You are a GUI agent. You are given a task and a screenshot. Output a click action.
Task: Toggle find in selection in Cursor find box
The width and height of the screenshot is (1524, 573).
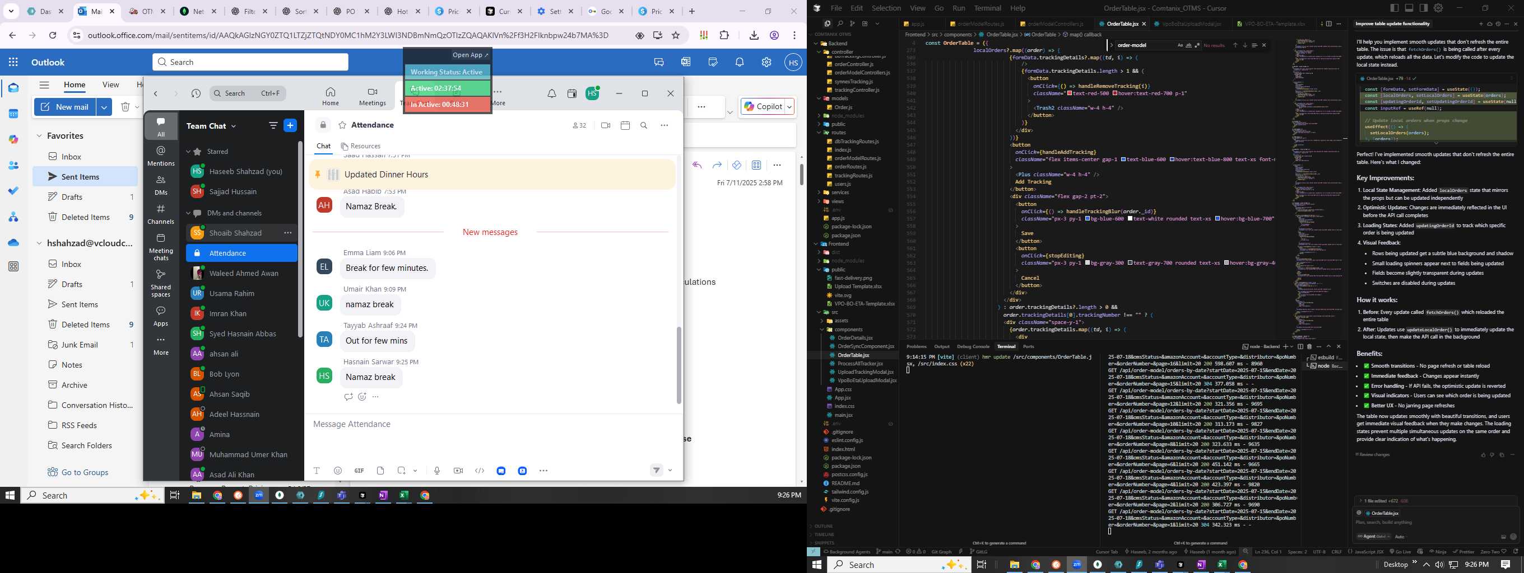pyautogui.click(x=1254, y=45)
